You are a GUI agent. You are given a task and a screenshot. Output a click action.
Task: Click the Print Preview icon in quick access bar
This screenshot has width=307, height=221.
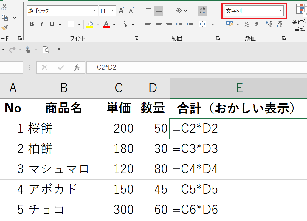pyautogui.click(x=46, y=50)
